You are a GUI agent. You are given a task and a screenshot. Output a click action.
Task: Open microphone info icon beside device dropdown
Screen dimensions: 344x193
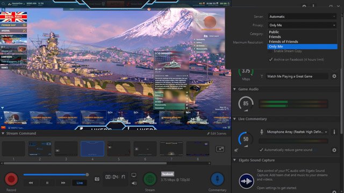click(x=334, y=132)
